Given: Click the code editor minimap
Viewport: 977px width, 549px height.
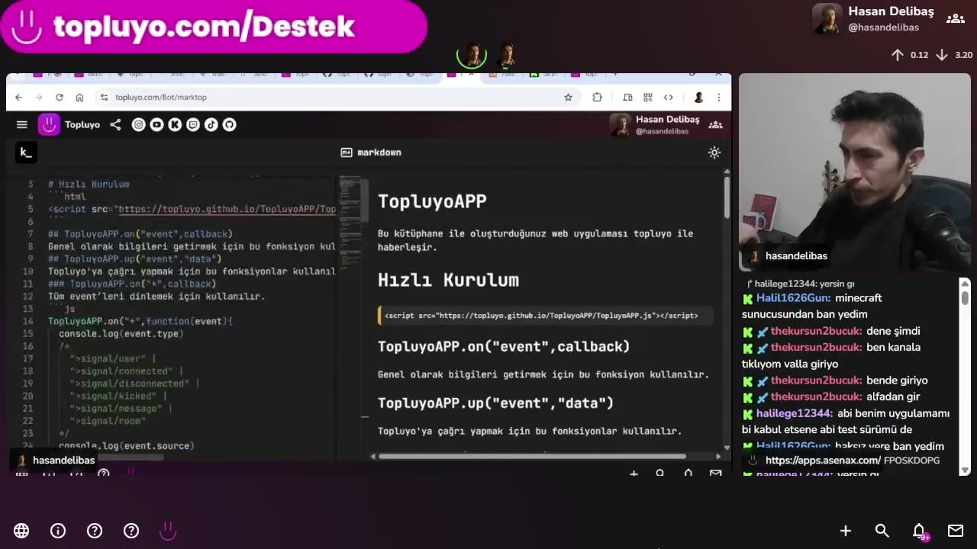Looking at the screenshot, I should click(352, 221).
